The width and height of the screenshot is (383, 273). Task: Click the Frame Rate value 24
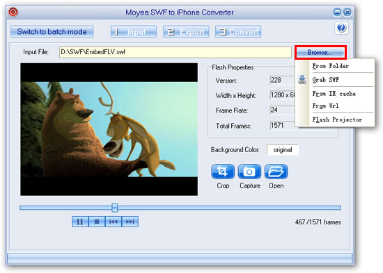tap(282, 110)
